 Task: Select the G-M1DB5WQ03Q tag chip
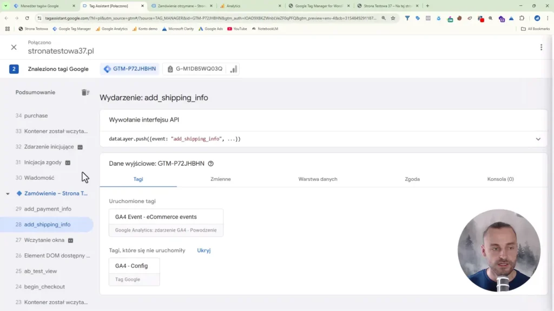(x=195, y=69)
